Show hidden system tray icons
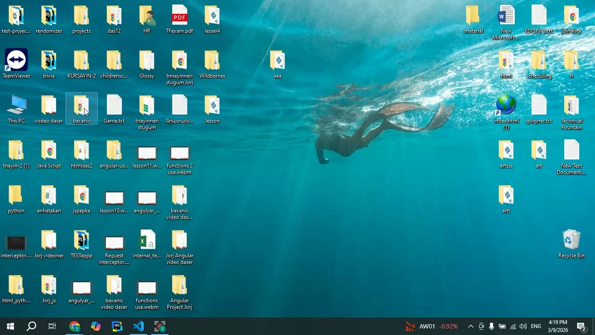 coord(470,327)
